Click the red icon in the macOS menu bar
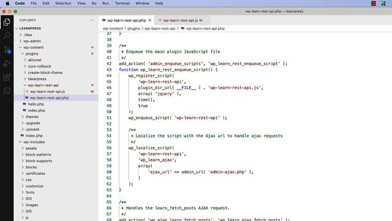 tap(374, 3)
